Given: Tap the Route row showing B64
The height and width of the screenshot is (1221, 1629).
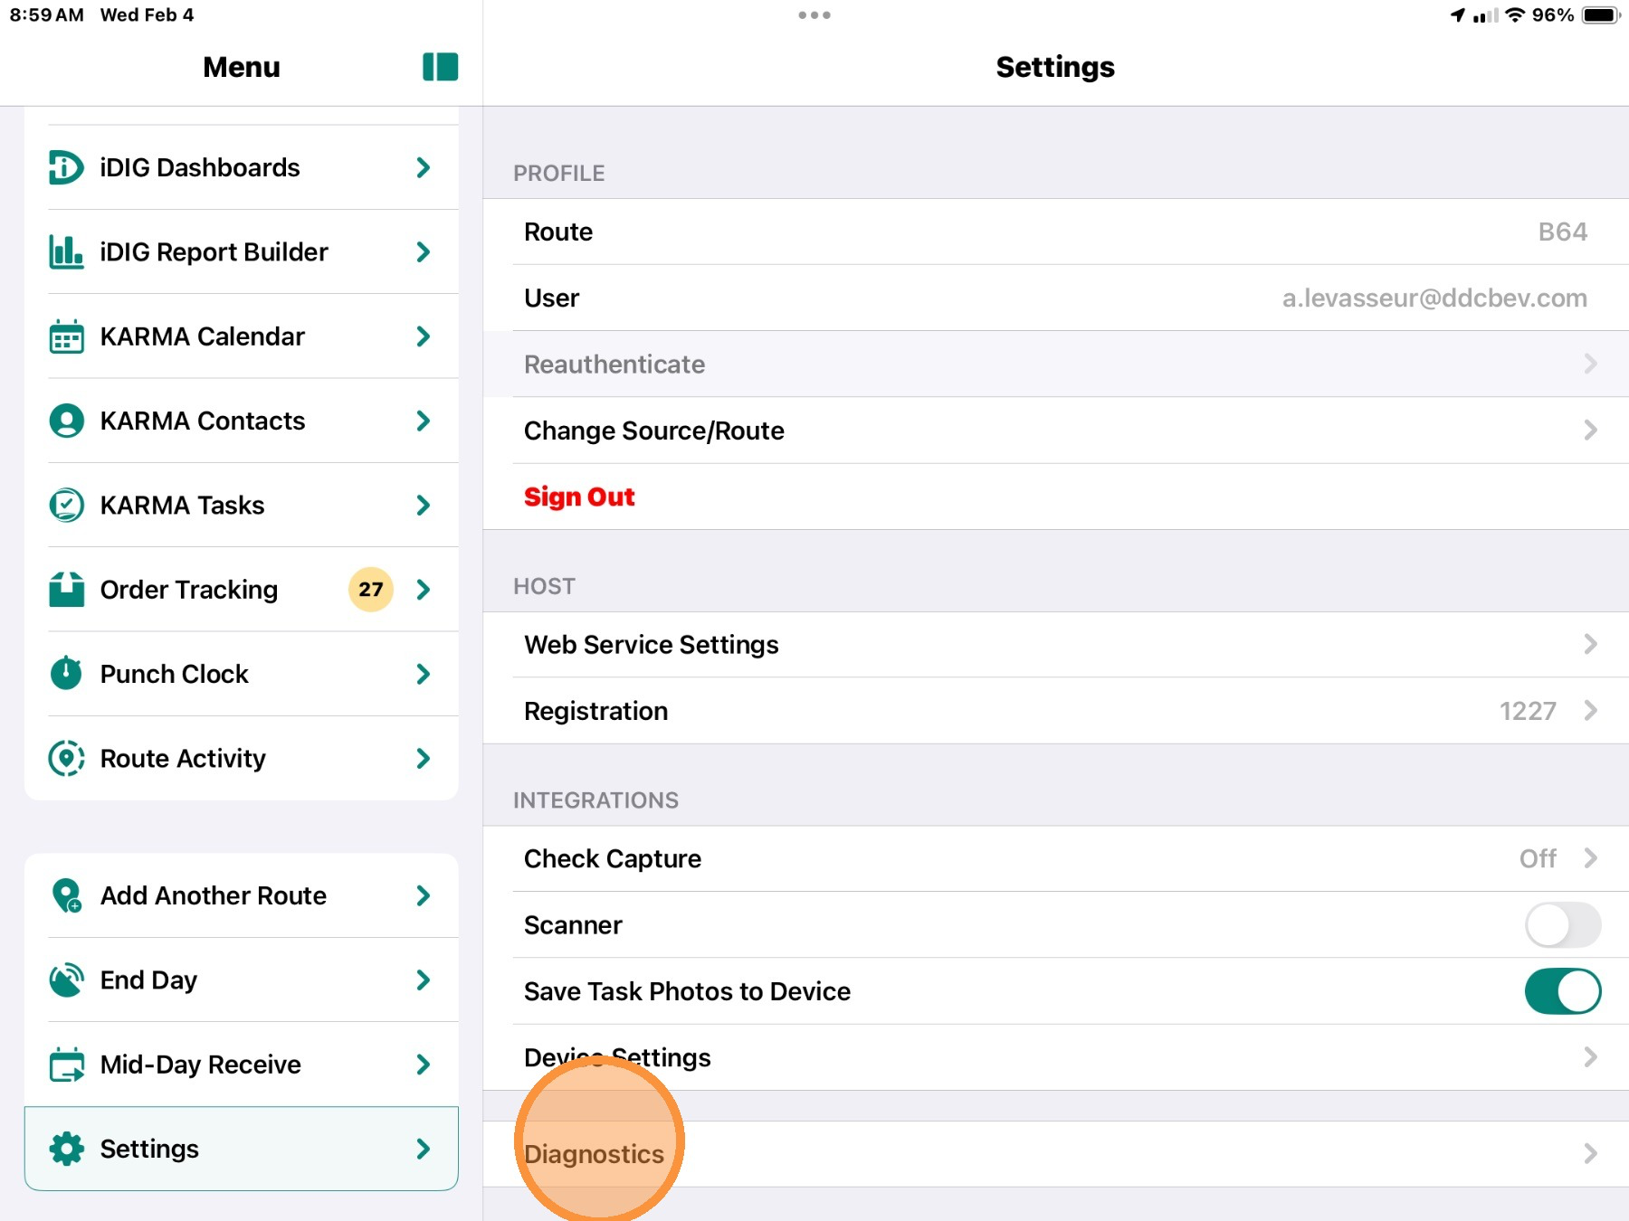Looking at the screenshot, I should (1056, 232).
